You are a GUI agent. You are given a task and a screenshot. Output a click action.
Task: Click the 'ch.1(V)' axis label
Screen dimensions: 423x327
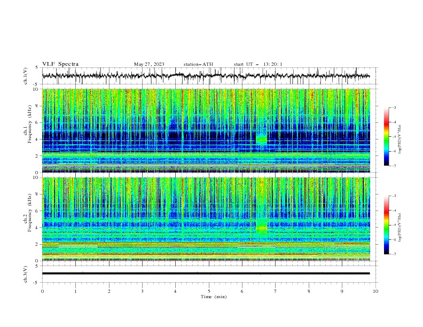[26, 76]
